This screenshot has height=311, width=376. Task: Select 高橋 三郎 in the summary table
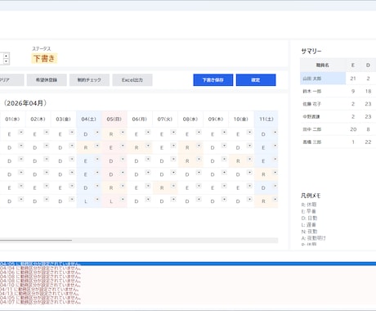click(323, 142)
